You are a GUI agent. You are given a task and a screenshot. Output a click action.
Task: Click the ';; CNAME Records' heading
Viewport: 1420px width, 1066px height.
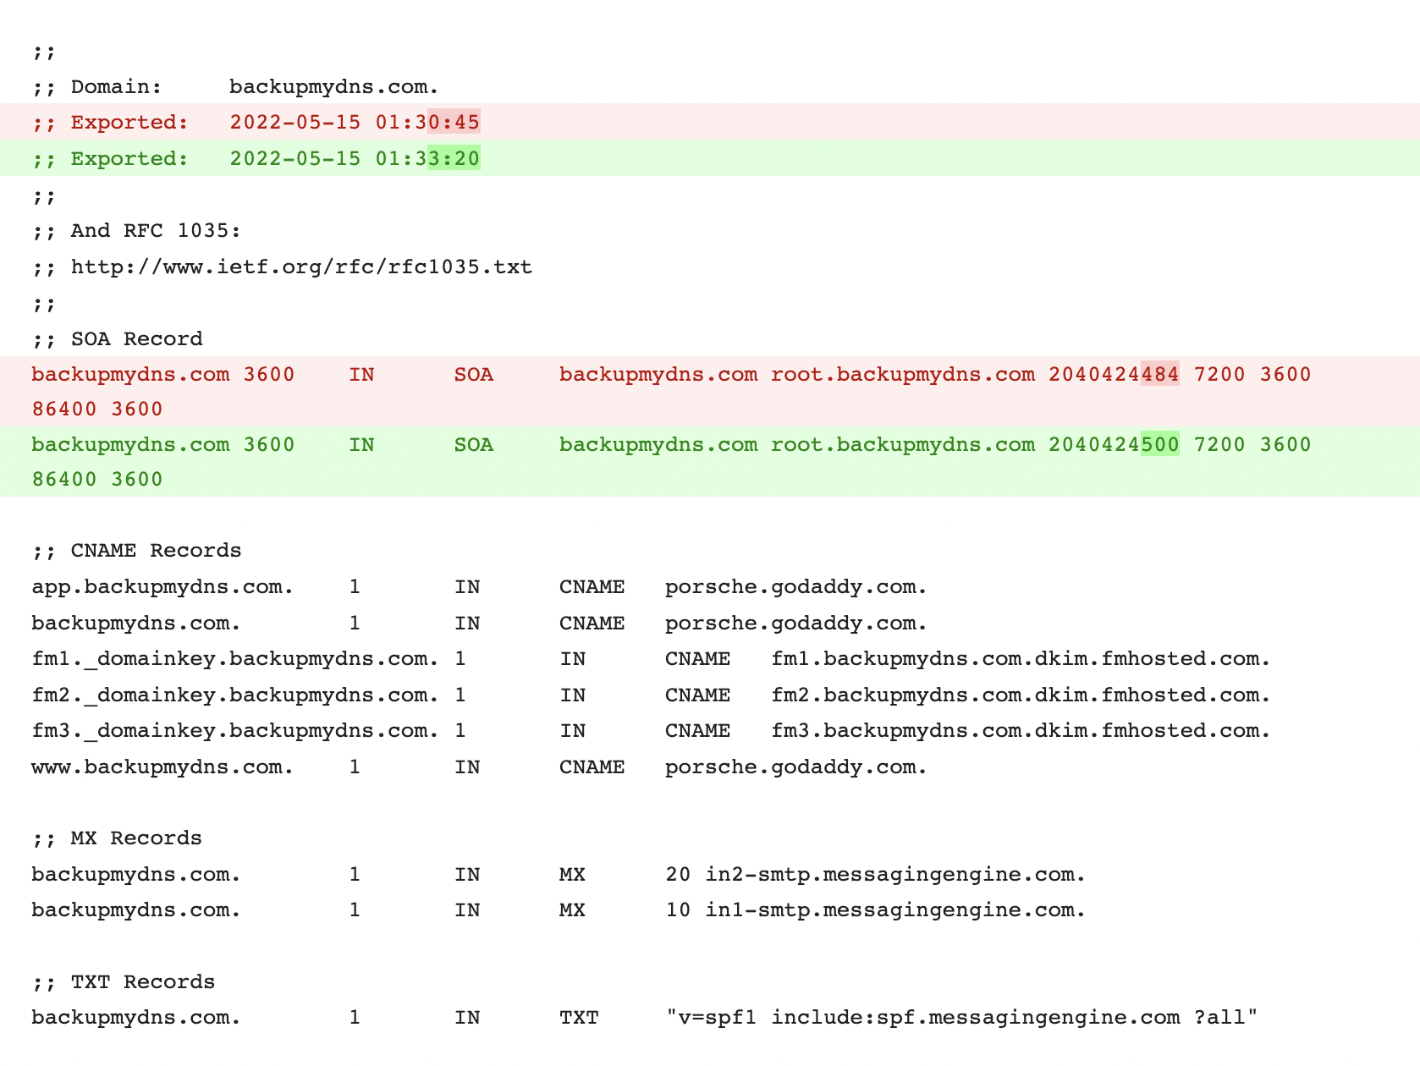[136, 550]
